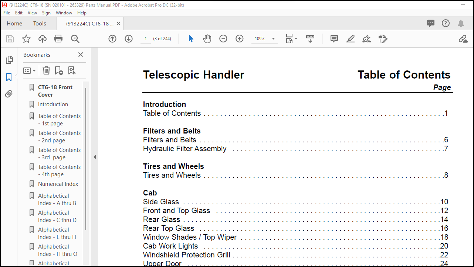Open Table of Contents 4th page bookmark
The width and height of the screenshot is (474, 267).
coord(59,170)
